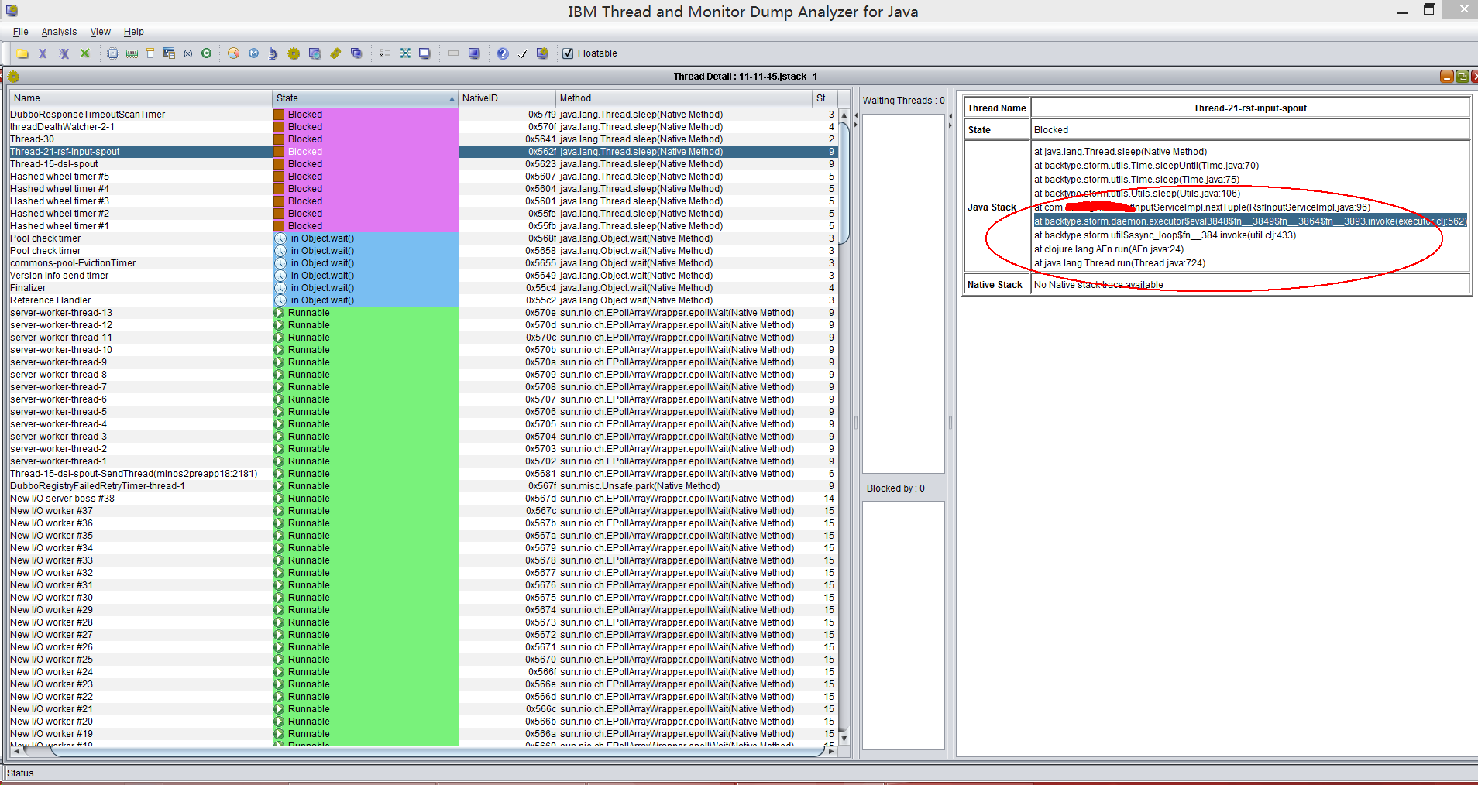
Task: Sort by the Name column header
Action: click(x=140, y=98)
